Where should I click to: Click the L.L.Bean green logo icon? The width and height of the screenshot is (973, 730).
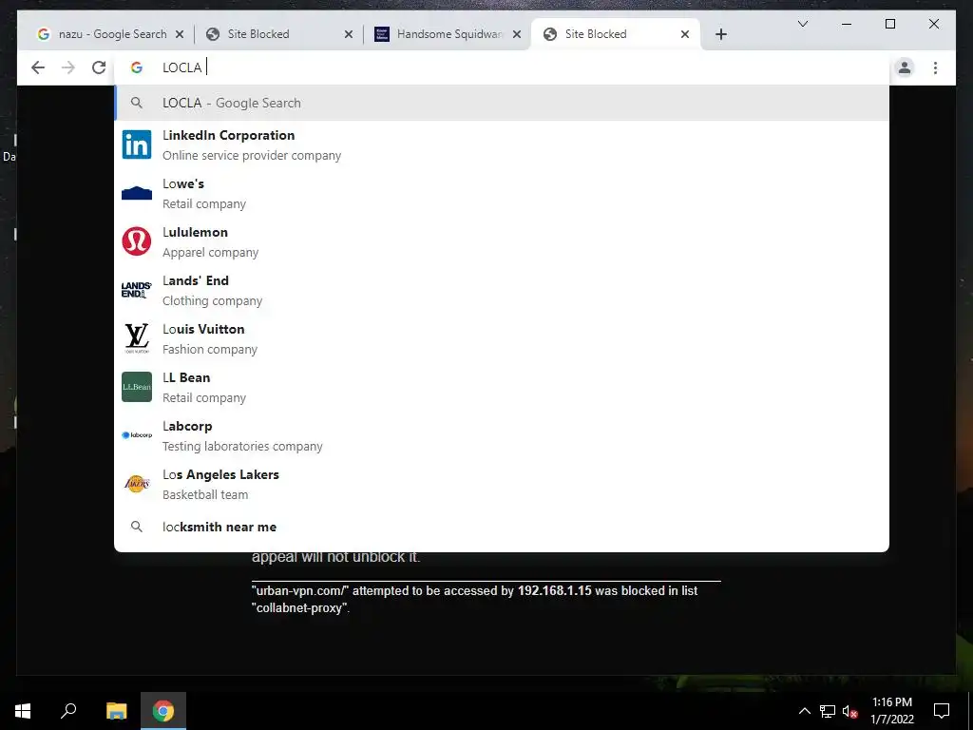(137, 387)
